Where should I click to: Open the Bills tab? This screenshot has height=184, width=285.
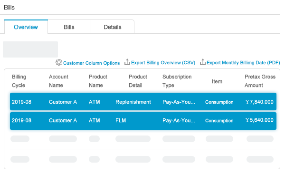coord(69,27)
